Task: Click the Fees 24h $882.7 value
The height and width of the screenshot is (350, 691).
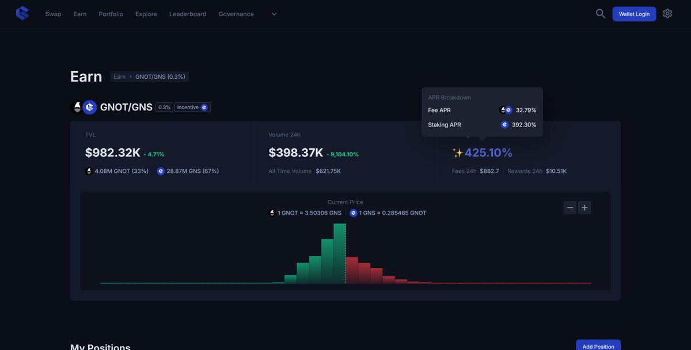Action: pos(489,171)
